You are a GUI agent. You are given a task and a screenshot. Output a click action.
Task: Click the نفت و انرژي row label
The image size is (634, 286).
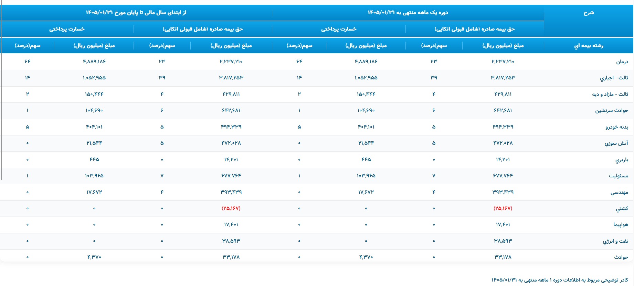(615, 241)
